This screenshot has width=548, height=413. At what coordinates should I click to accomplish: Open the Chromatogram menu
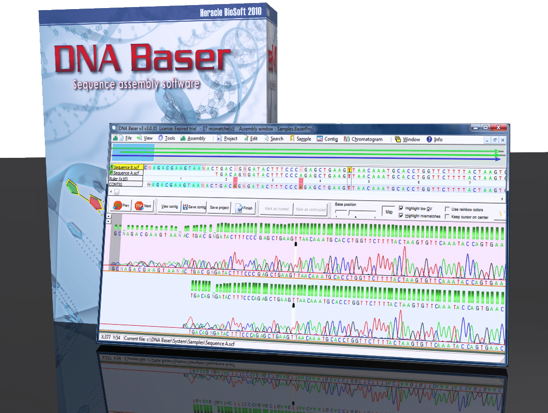(x=367, y=139)
